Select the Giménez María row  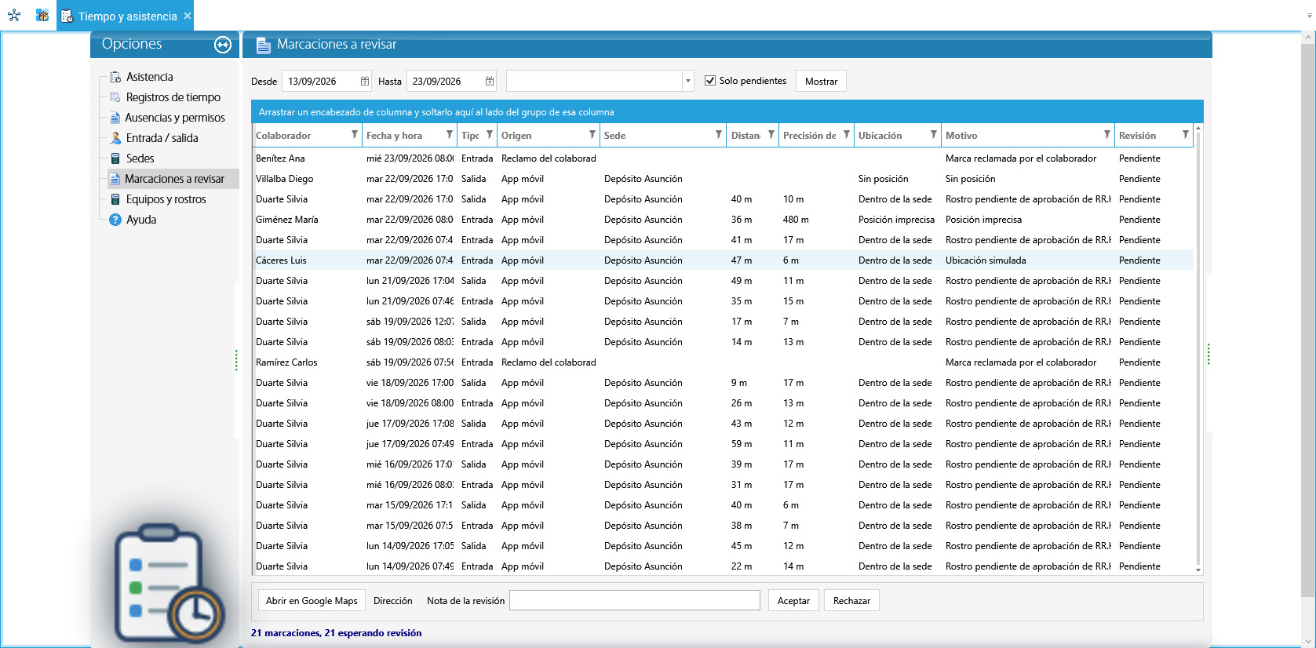(723, 220)
